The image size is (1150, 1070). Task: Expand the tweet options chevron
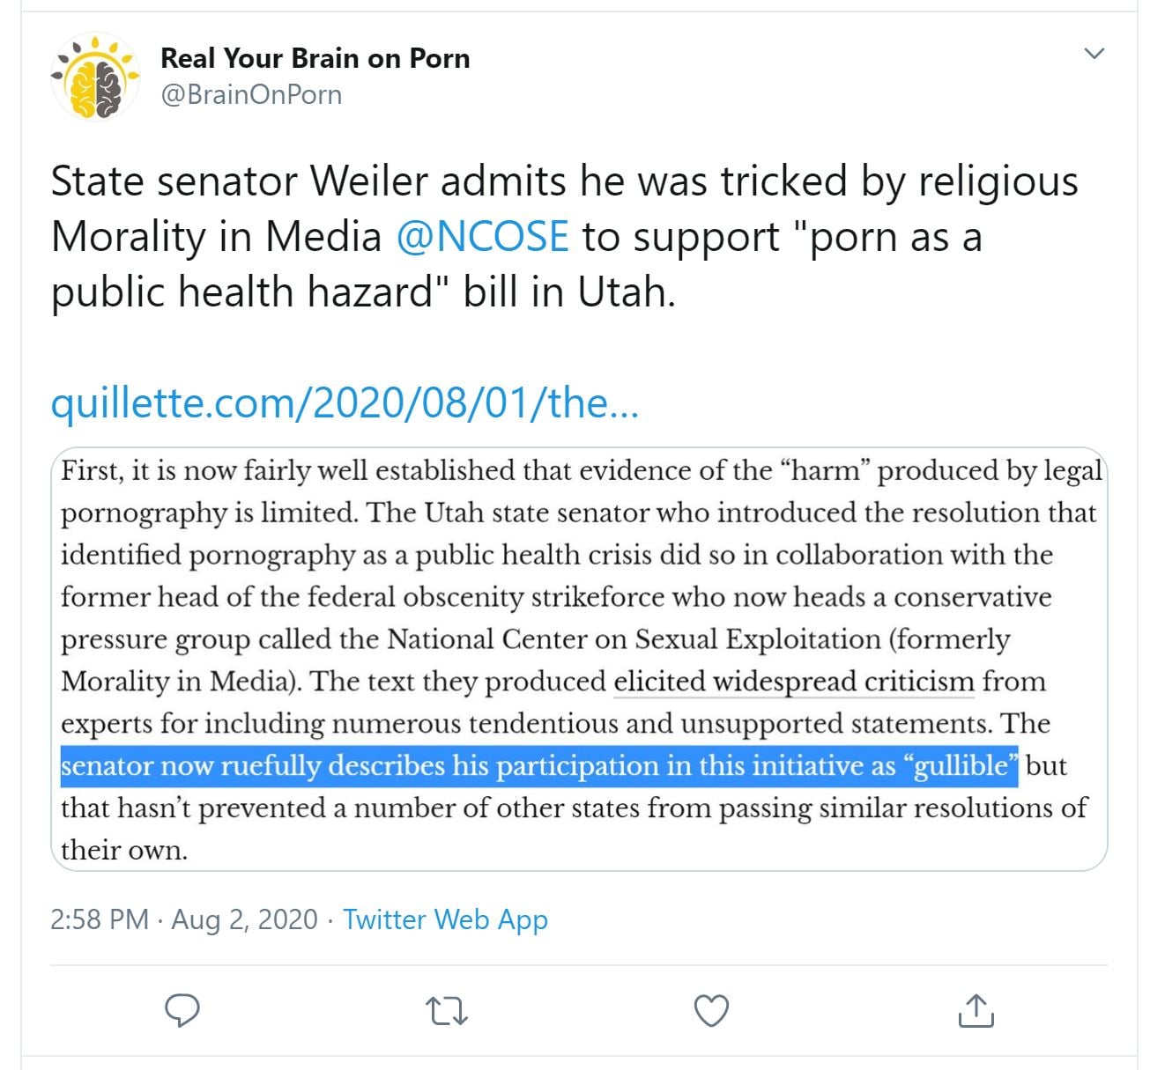click(1094, 54)
